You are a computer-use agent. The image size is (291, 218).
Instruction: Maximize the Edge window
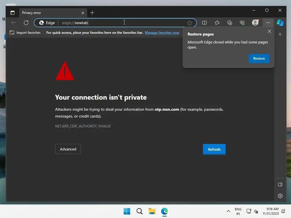pos(267,11)
